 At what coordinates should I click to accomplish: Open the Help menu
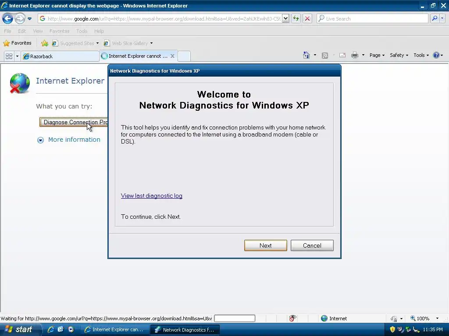click(x=99, y=31)
